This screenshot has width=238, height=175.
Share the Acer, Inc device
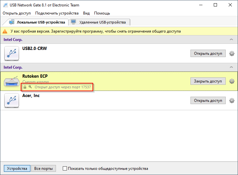[208, 101]
